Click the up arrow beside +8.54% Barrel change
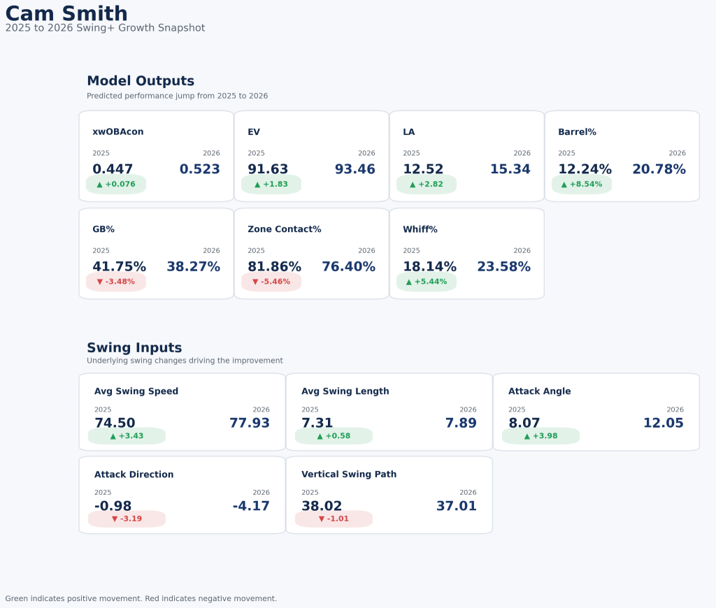716x608 pixels. 564,184
